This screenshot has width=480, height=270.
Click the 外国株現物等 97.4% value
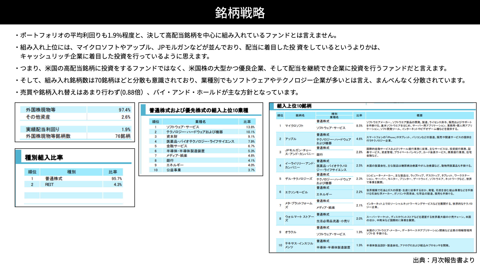coord(124,110)
